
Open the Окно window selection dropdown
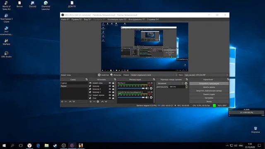(206, 75)
